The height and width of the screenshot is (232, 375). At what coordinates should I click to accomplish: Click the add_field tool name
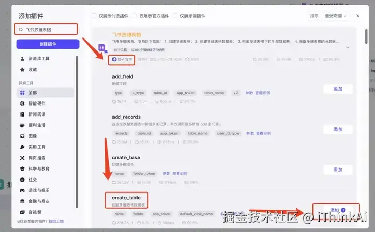pyautogui.click(x=122, y=76)
